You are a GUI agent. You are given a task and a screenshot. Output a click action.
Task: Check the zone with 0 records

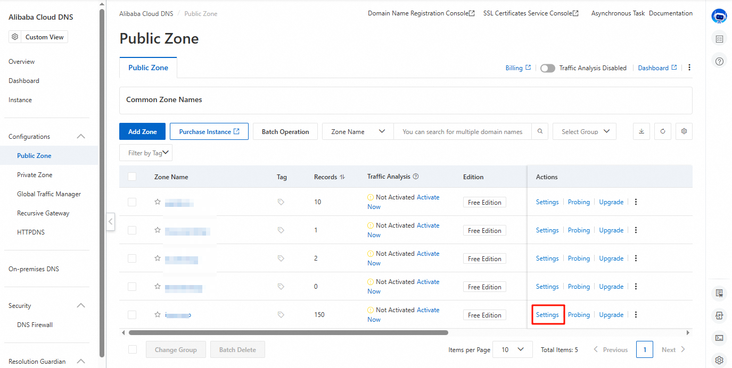pyautogui.click(x=132, y=287)
